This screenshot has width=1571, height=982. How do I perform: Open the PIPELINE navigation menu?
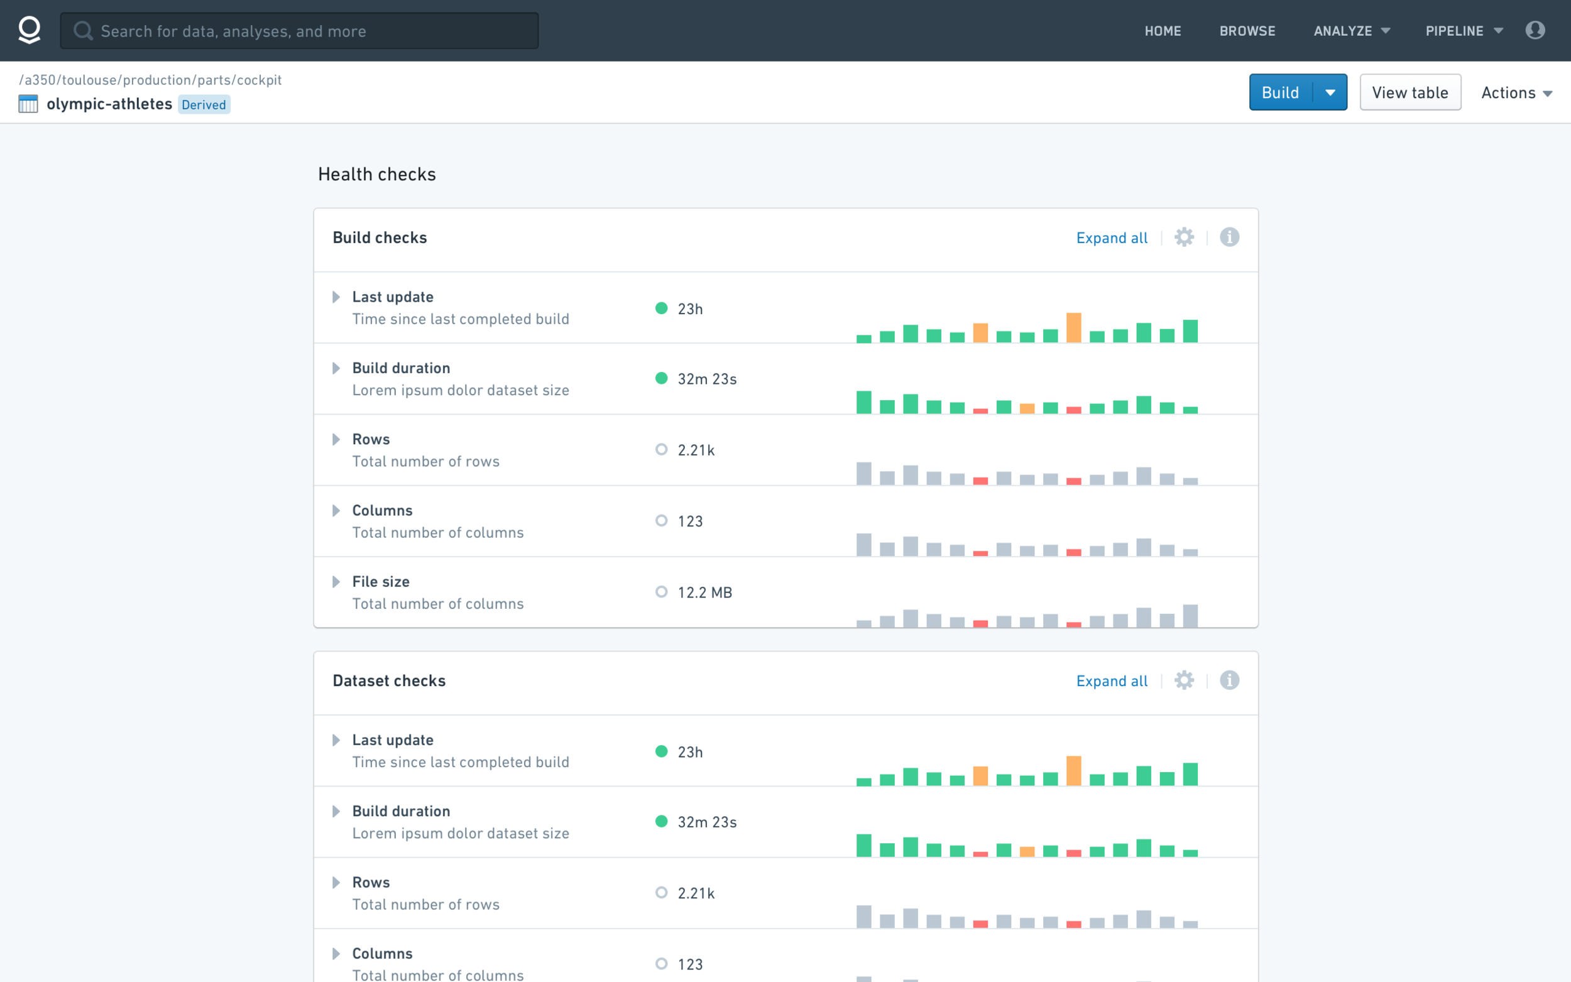click(1464, 31)
